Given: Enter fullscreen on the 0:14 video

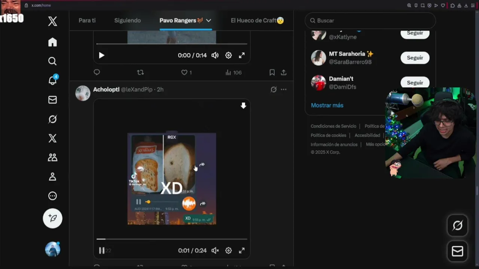Looking at the screenshot, I should point(242,55).
